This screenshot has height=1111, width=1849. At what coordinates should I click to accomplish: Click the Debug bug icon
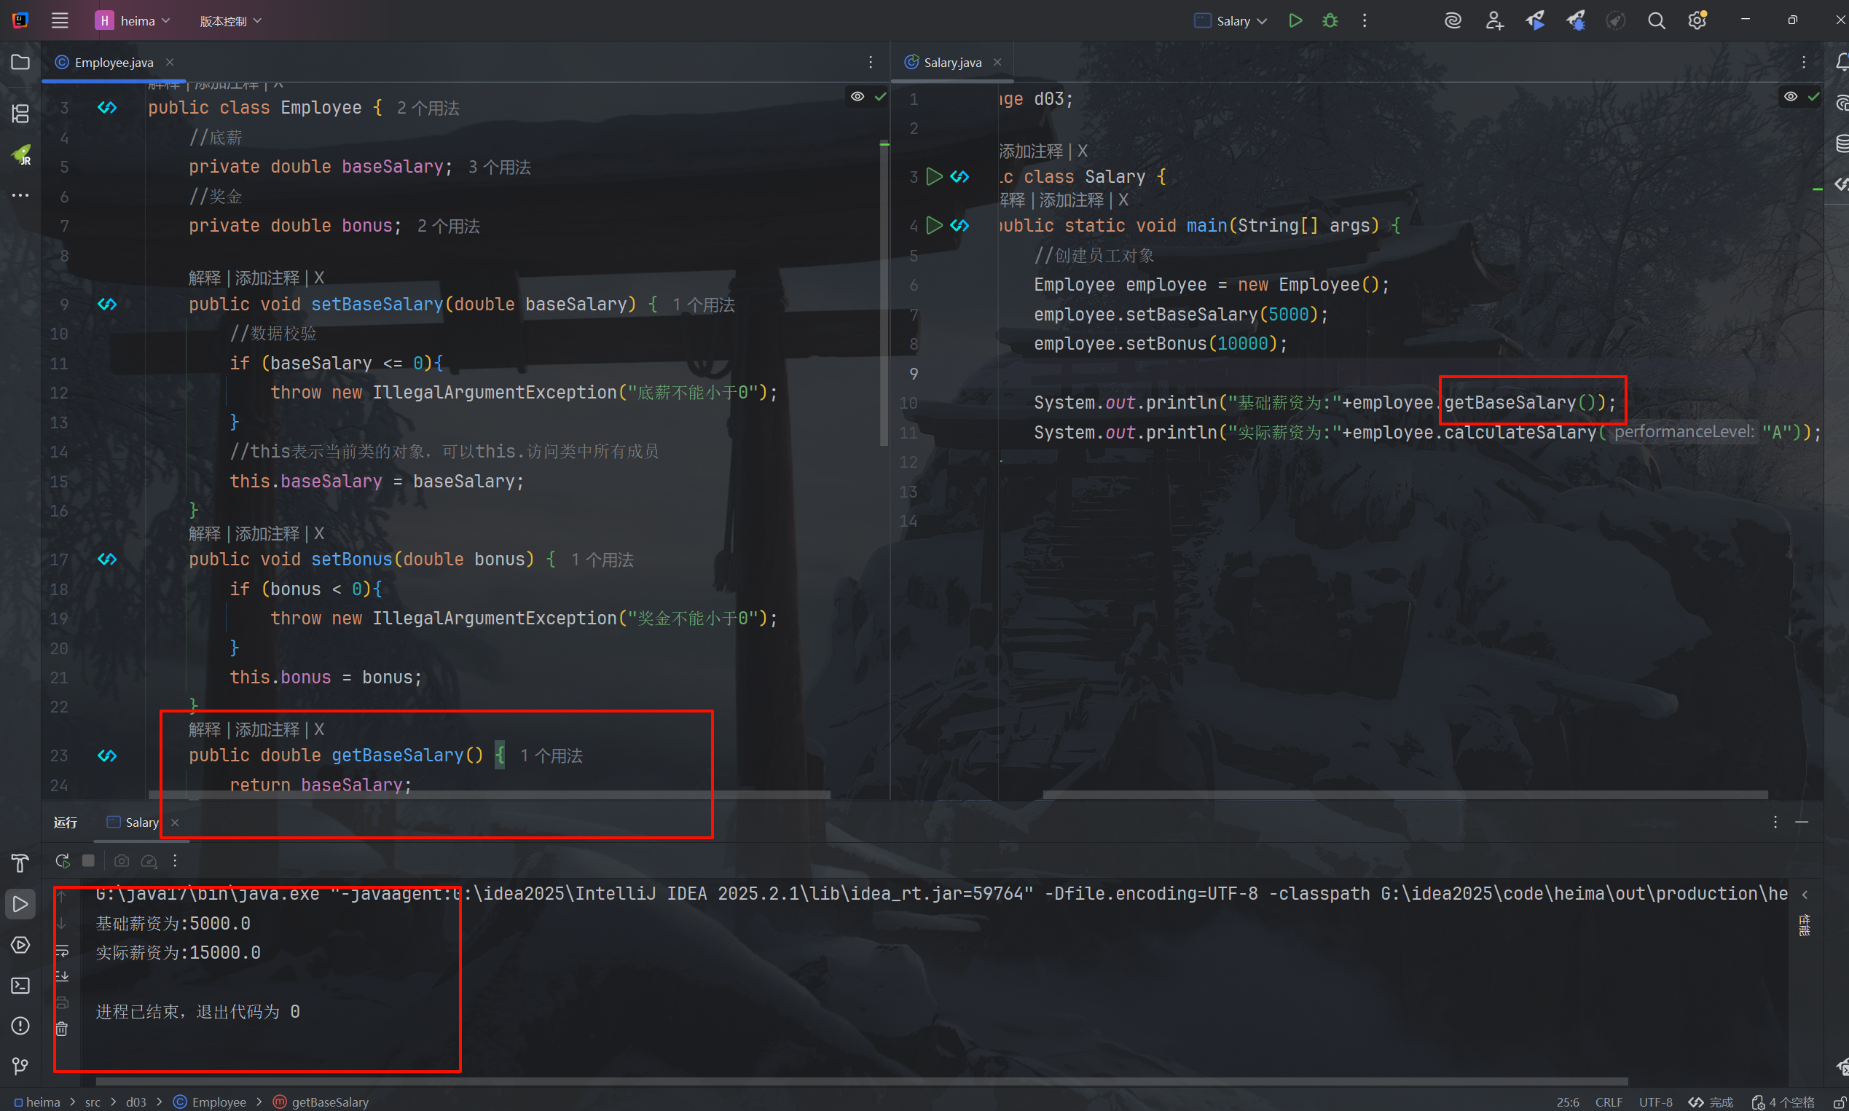coord(1330,21)
